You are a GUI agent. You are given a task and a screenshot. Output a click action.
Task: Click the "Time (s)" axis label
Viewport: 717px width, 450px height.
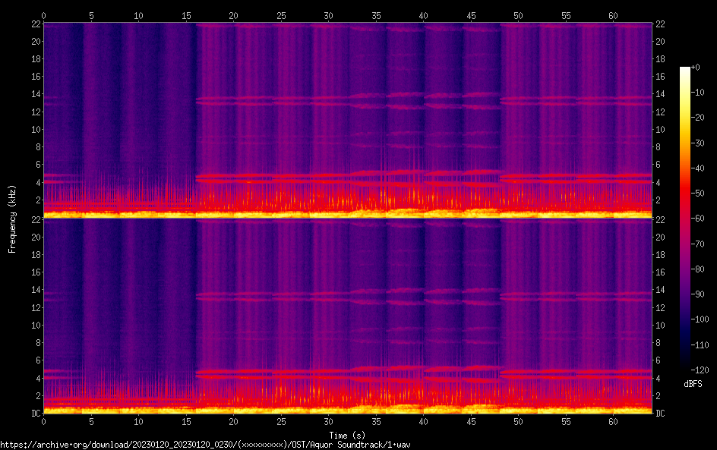click(x=347, y=435)
